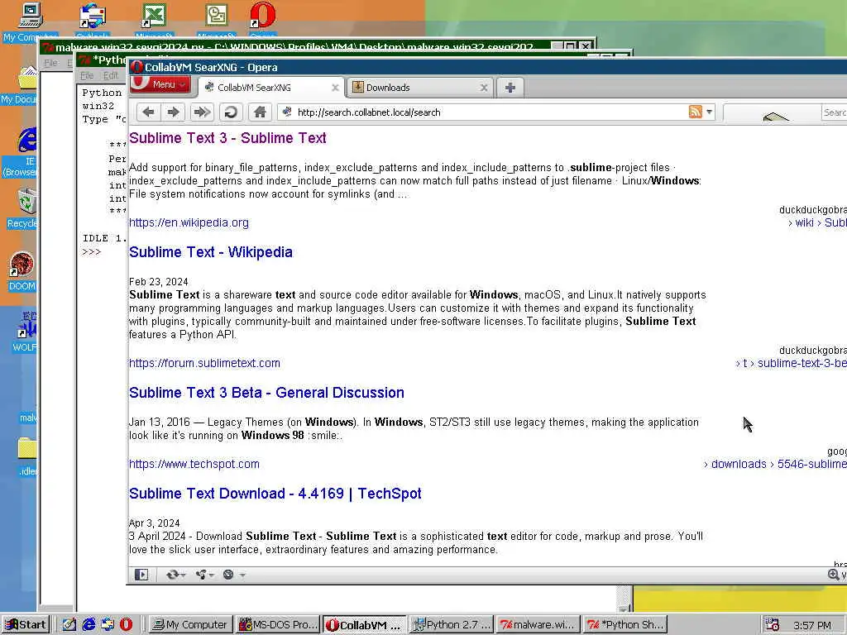This screenshot has height=635, width=847.
Task: Click the Start button
Action: [x=26, y=625]
